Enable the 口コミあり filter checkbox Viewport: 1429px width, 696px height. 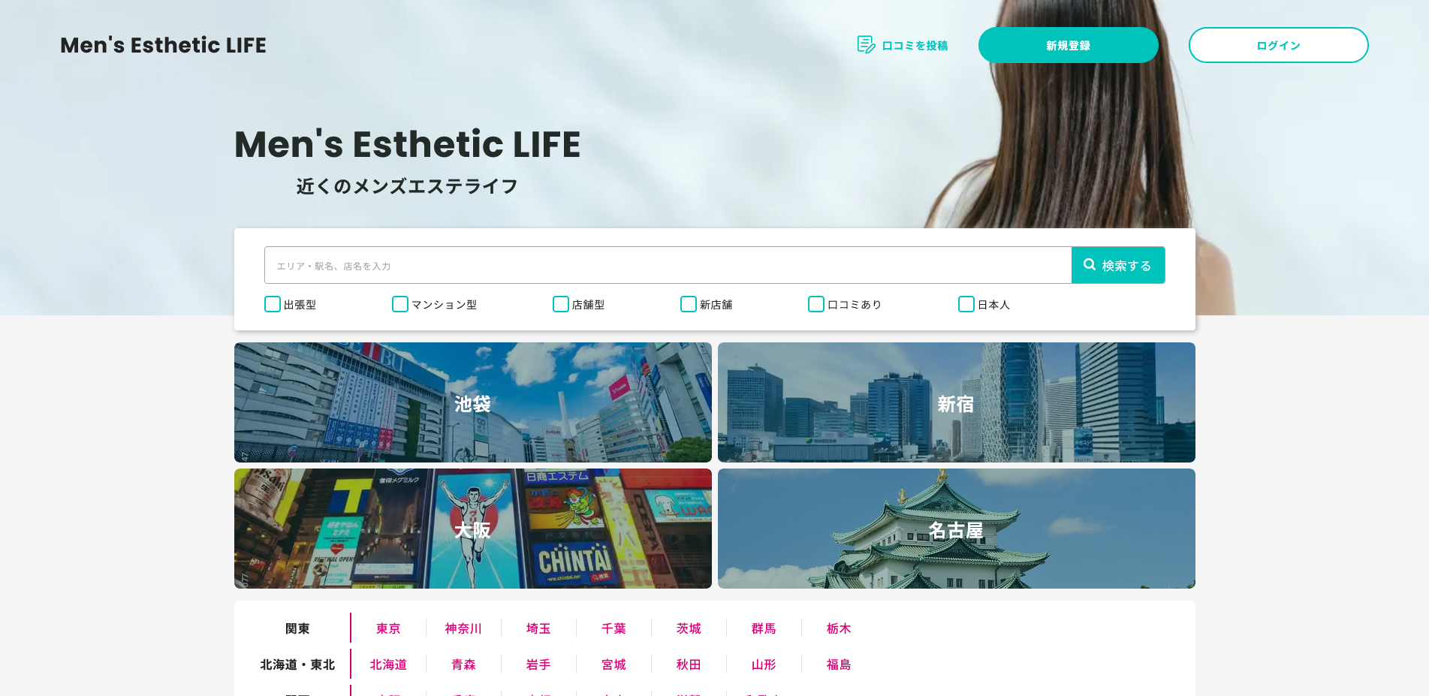coord(816,304)
